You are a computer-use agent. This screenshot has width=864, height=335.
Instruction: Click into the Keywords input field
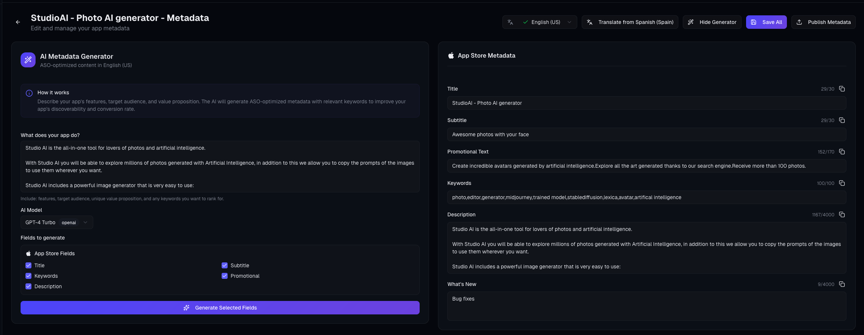(x=647, y=197)
